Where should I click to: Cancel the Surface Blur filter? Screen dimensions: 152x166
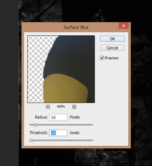tap(112, 48)
